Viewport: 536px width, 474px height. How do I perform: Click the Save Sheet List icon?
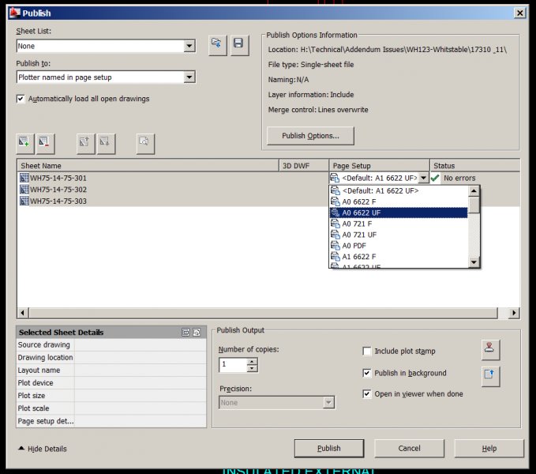(239, 45)
